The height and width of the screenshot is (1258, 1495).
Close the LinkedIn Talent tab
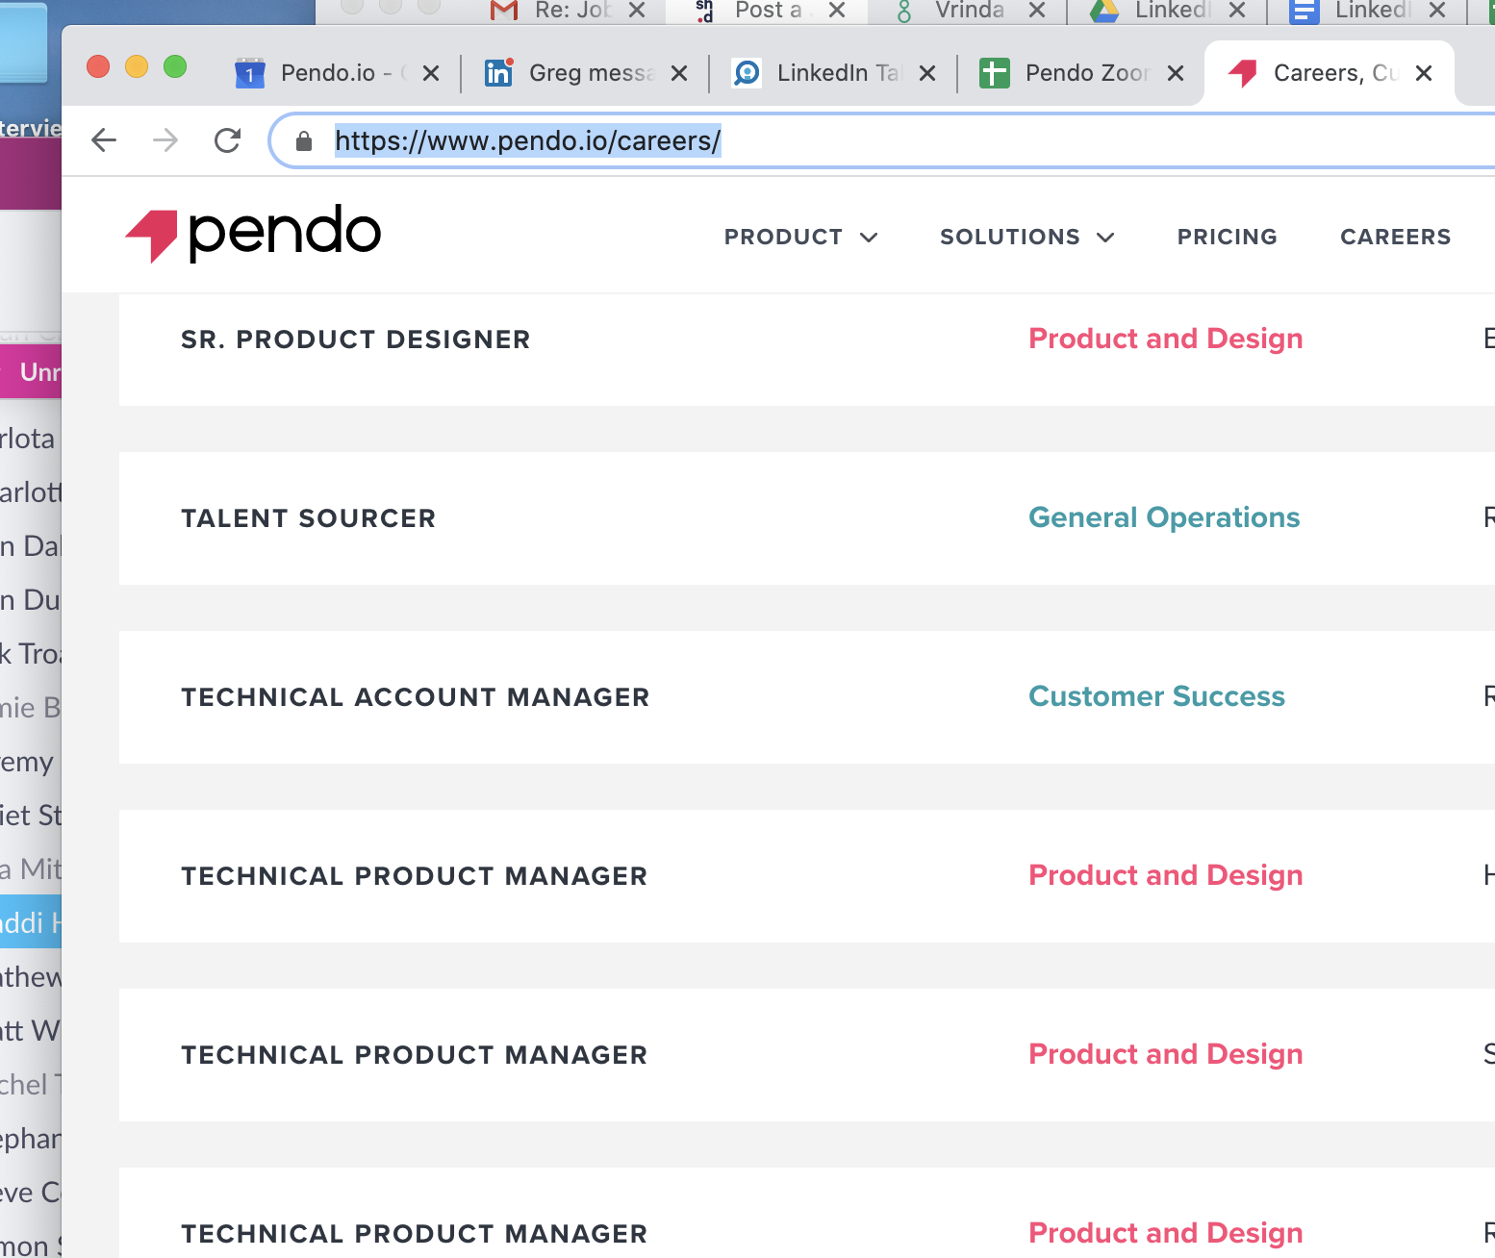click(927, 73)
